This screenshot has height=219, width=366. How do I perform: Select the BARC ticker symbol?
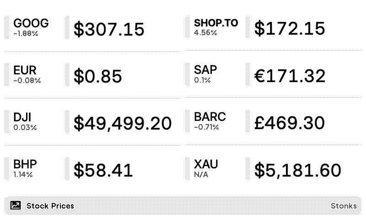210,117
